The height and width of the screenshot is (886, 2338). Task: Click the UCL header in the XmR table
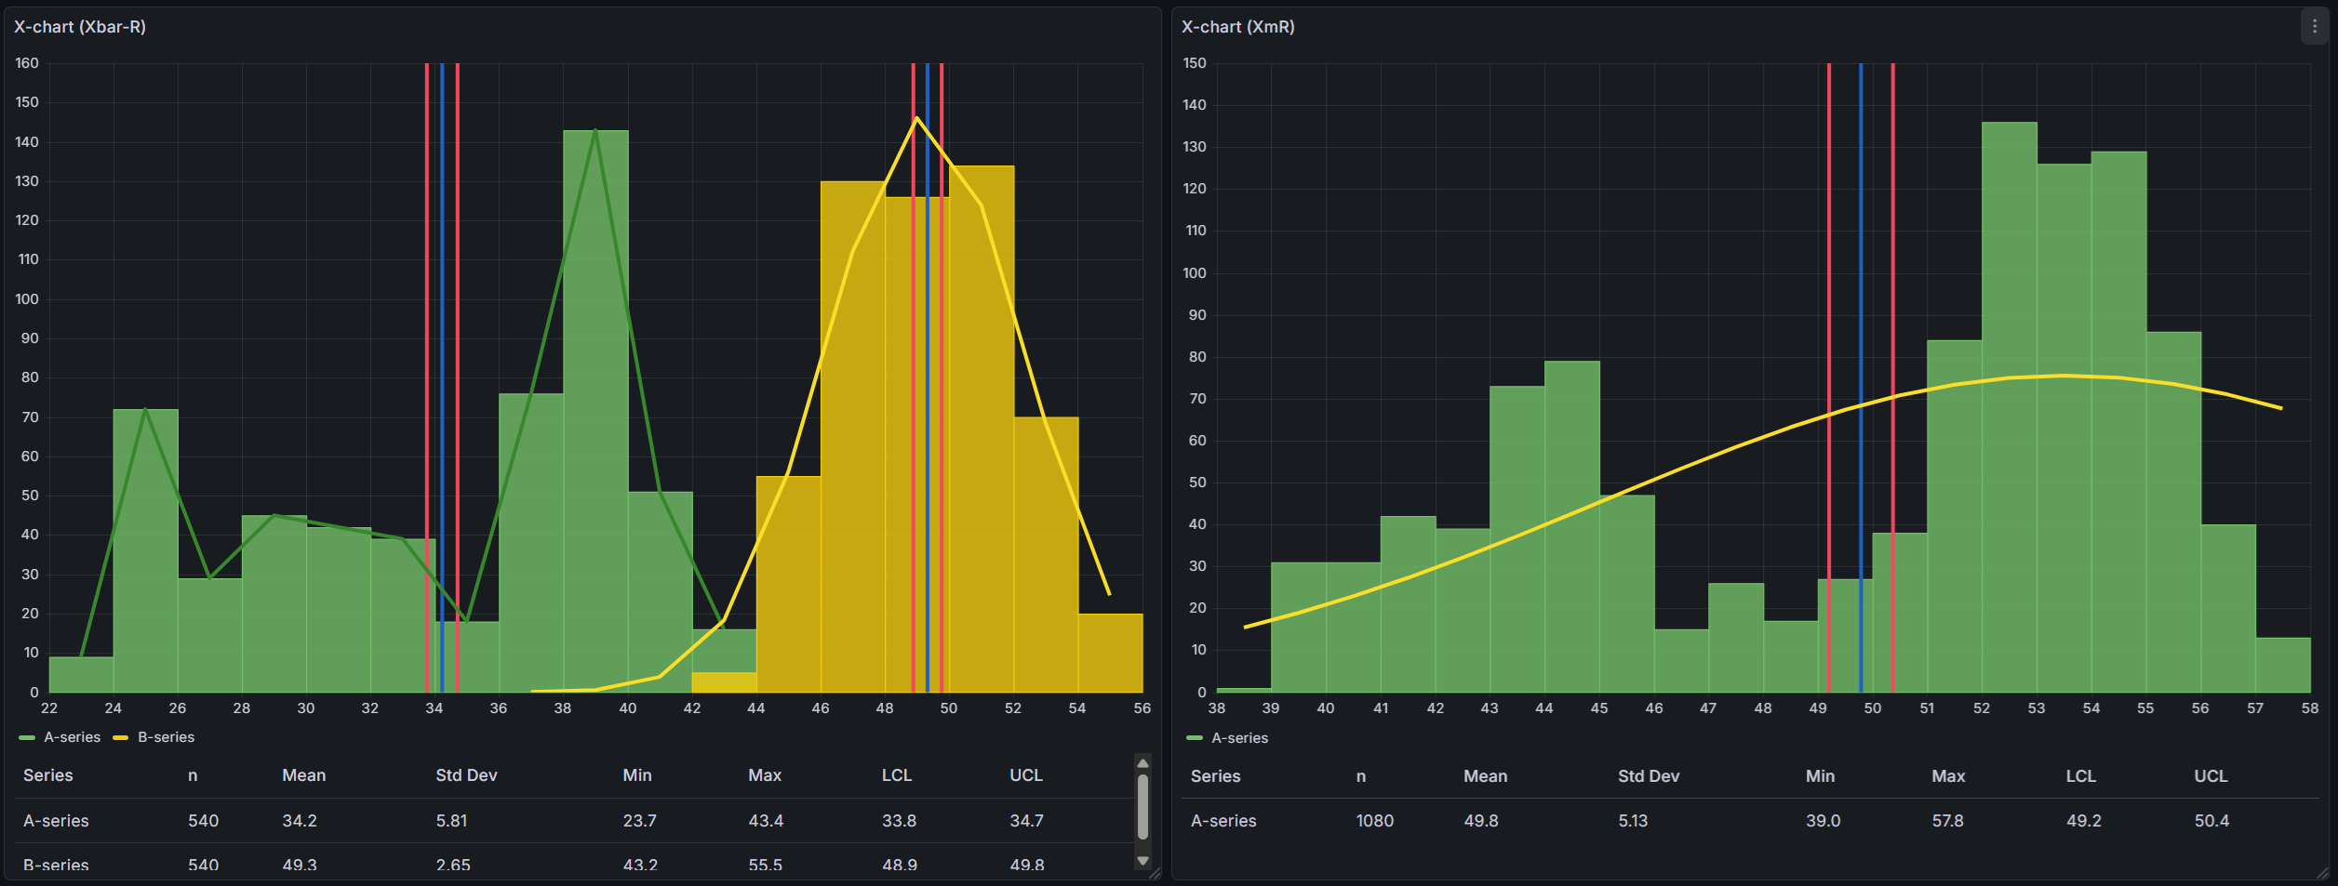(x=2210, y=776)
